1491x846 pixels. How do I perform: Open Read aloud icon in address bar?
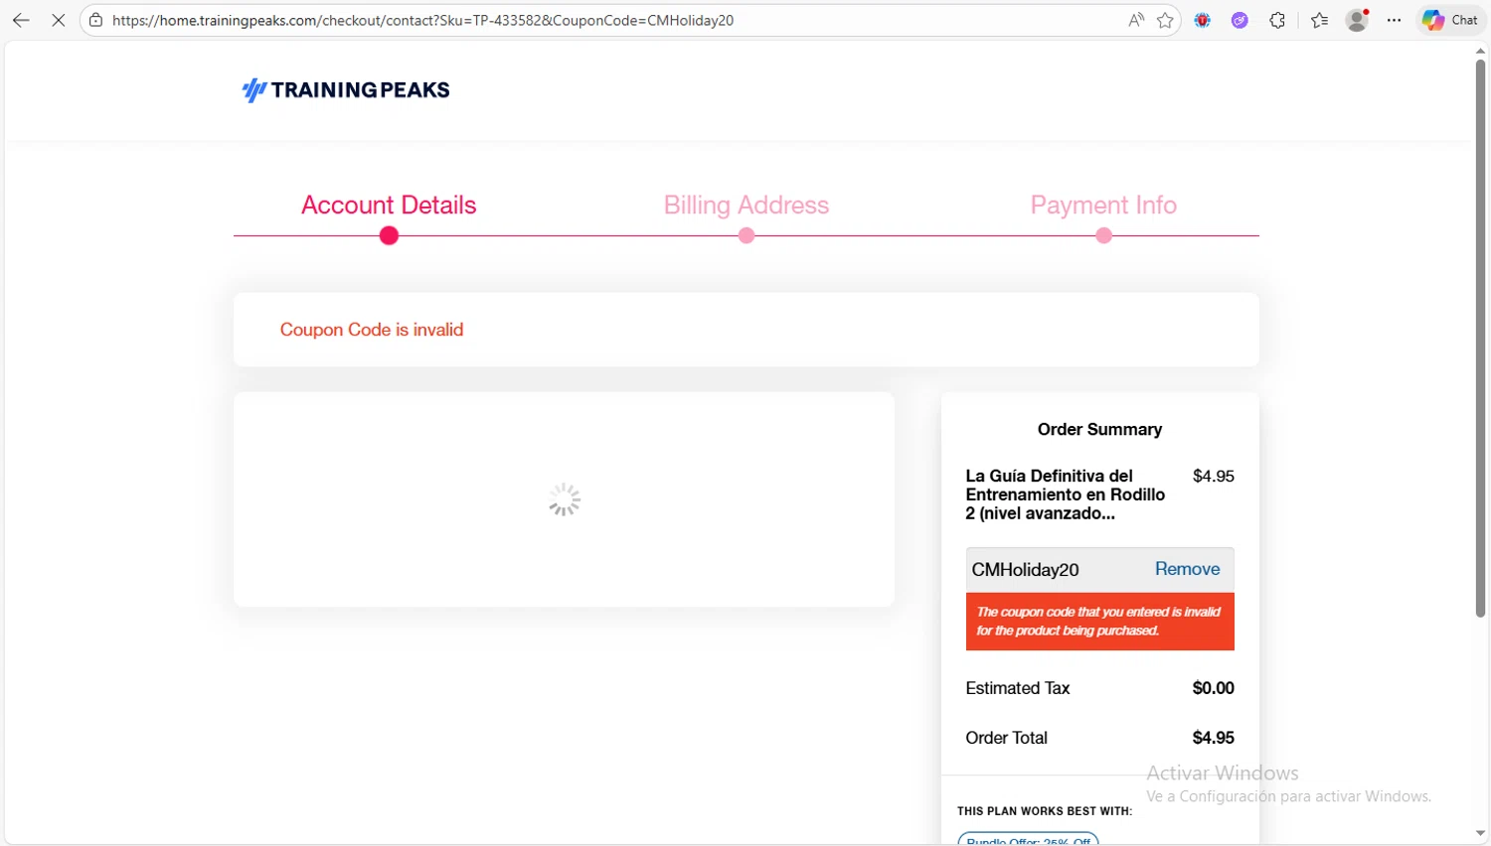[x=1136, y=20]
